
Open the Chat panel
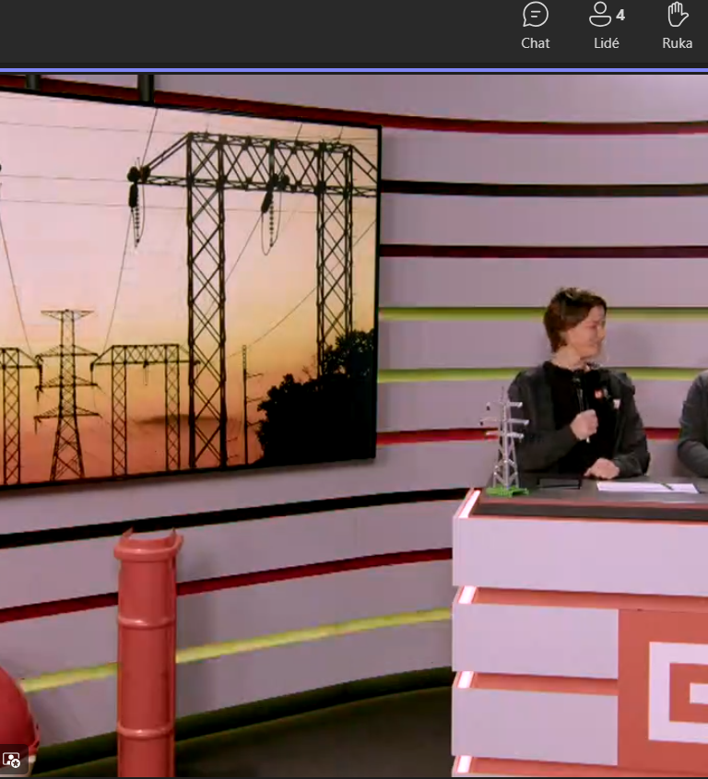[x=535, y=27]
